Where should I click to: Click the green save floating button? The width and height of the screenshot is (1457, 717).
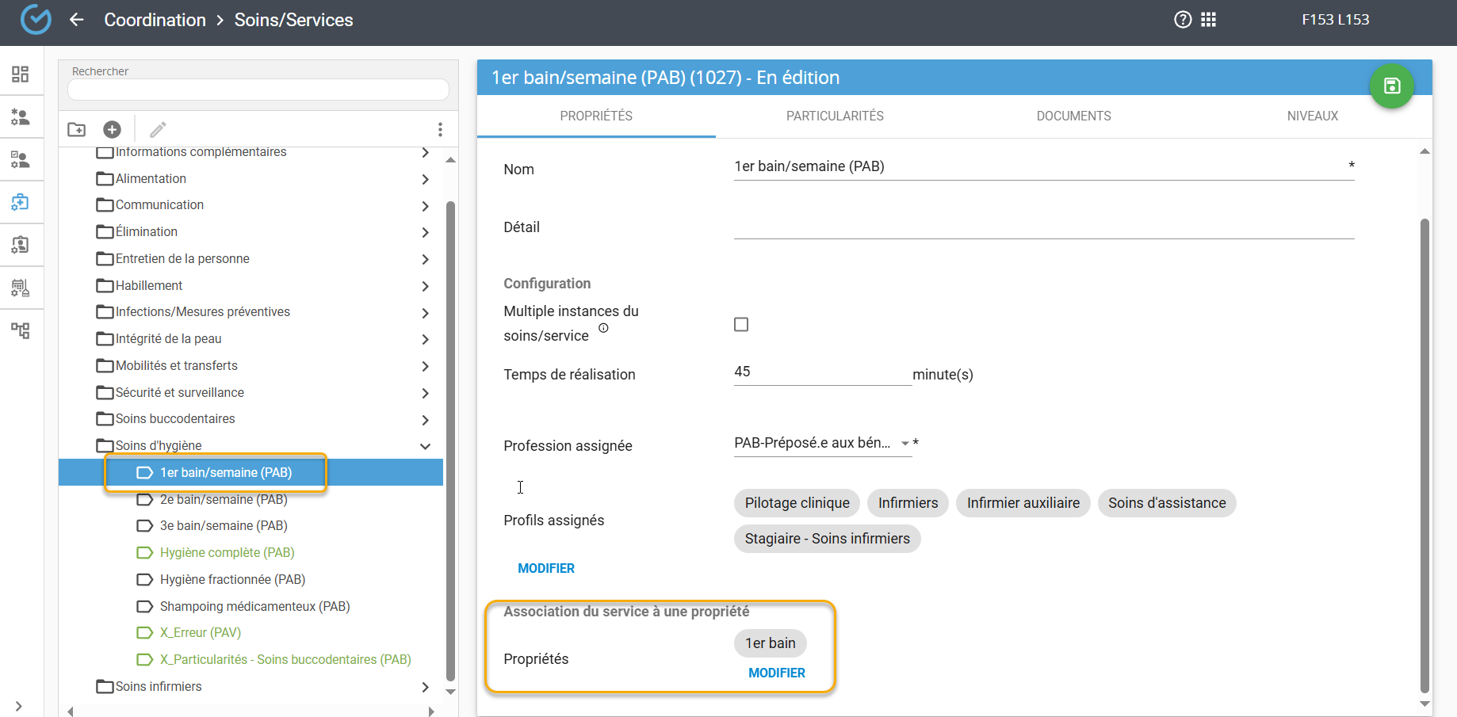tap(1391, 86)
